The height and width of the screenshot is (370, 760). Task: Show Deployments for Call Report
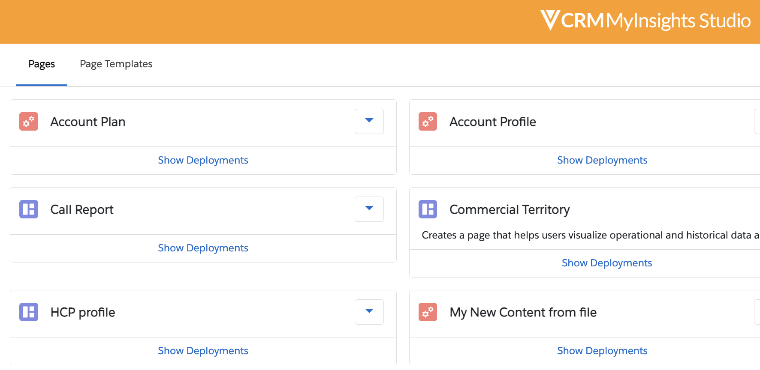click(203, 248)
